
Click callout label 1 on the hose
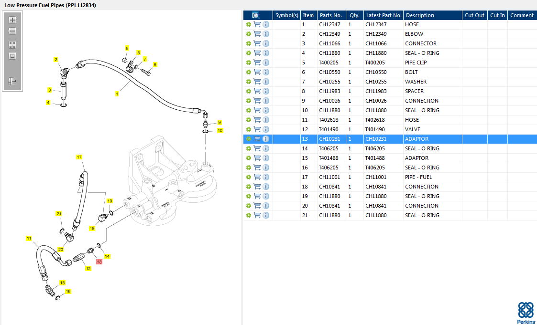pos(117,94)
